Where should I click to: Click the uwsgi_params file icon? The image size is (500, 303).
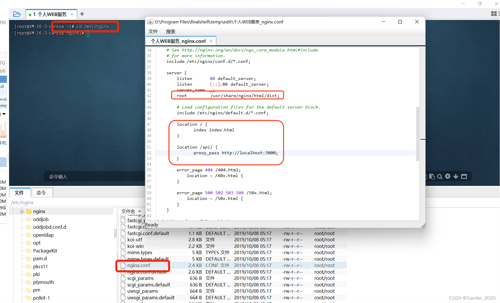coord(123,291)
